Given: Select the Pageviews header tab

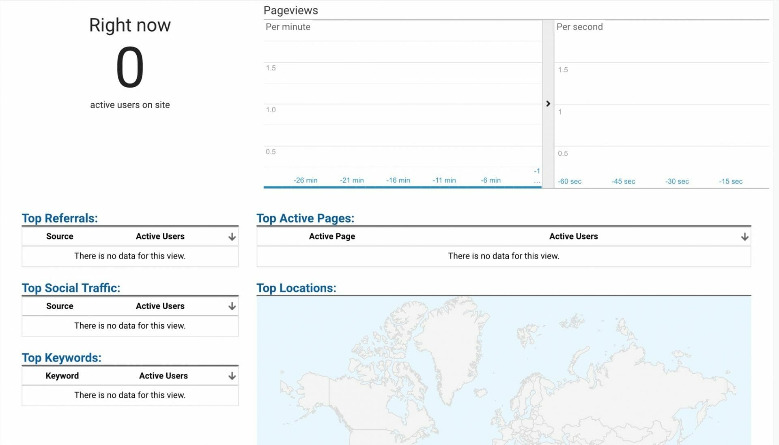Looking at the screenshot, I should point(291,10).
